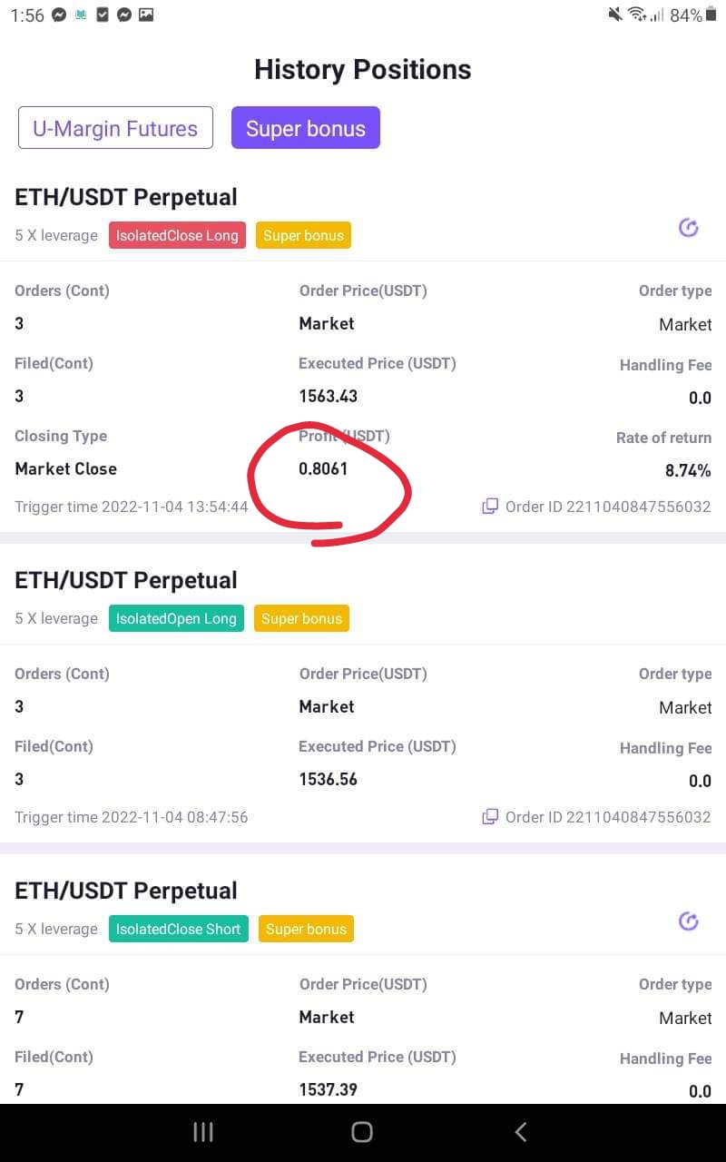Copy Order ID of Close Long order
The image size is (726, 1162).
tap(490, 507)
